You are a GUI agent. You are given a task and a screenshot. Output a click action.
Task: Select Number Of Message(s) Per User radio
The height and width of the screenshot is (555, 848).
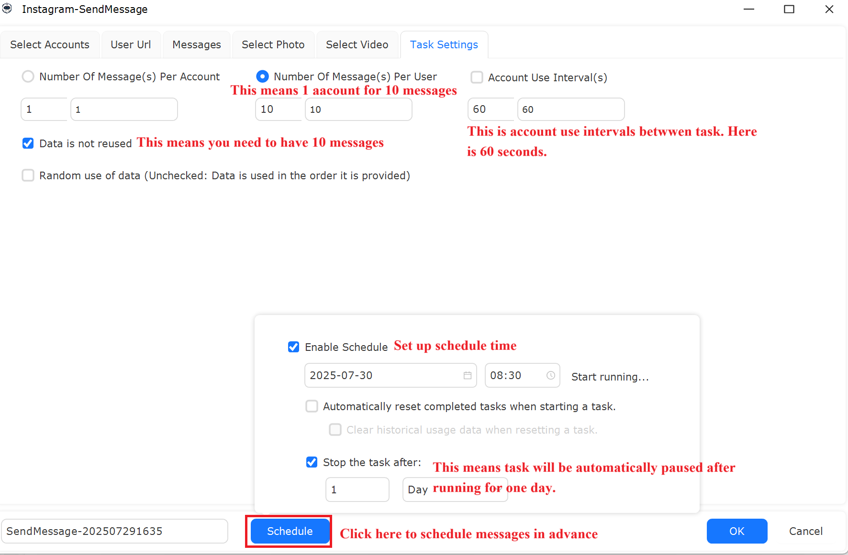click(x=262, y=76)
